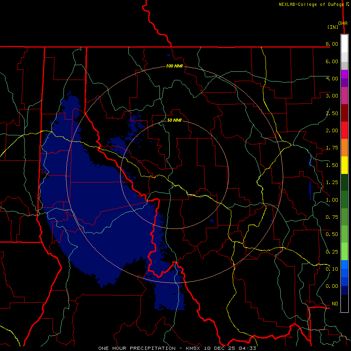This screenshot has width=351, height=351.
Task: Click the 0.00 legend value
Action: [x=332, y=286]
